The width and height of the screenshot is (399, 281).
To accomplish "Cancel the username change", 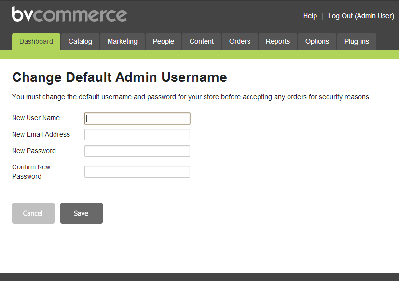I will (x=33, y=213).
